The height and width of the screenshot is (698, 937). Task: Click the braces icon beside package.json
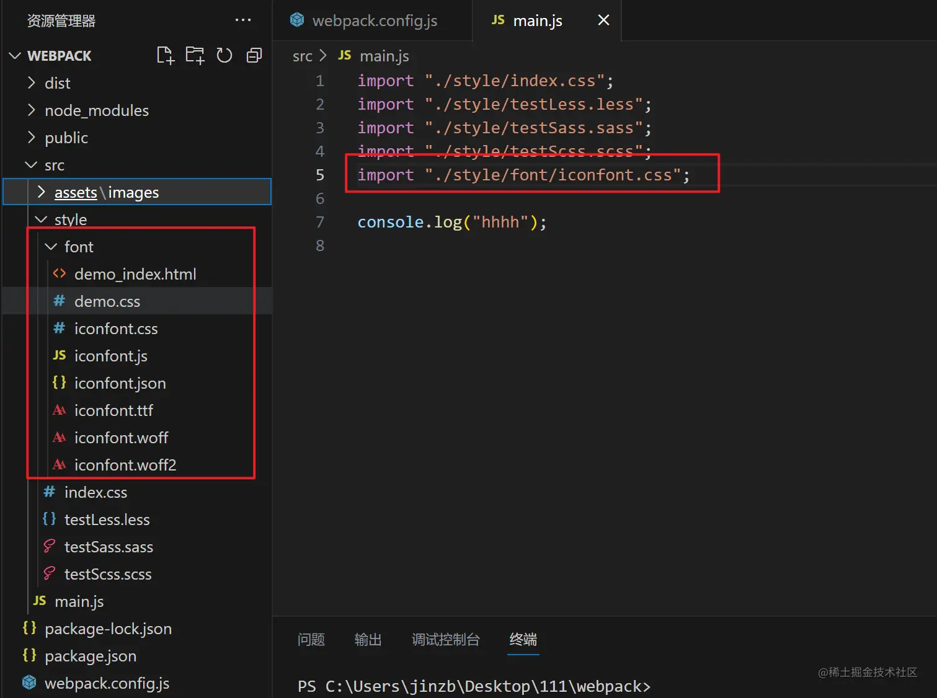click(x=30, y=655)
